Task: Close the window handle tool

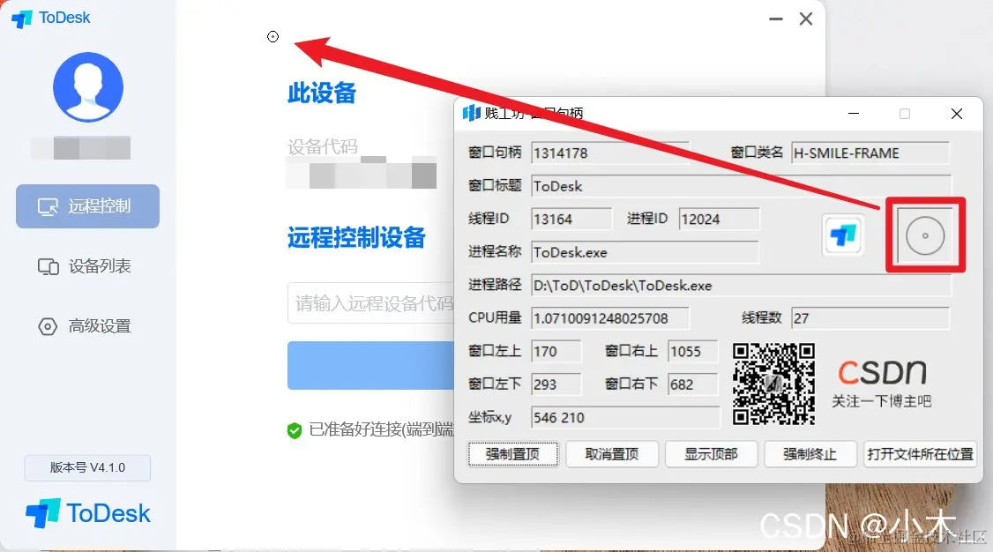Action: 957,114
